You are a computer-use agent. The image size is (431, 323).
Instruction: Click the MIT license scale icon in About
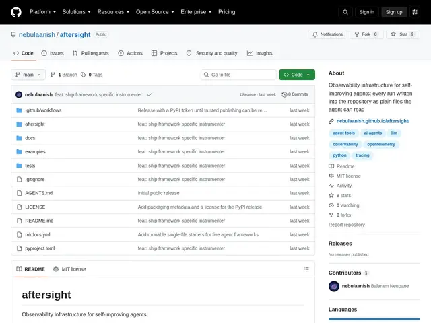(x=331, y=176)
